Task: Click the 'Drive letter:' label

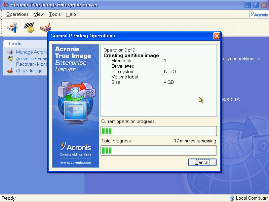Action: click(x=123, y=66)
